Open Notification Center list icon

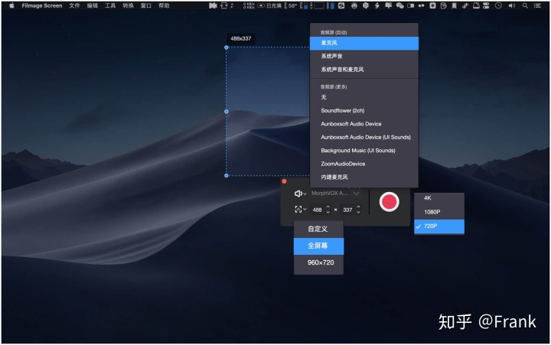click(537, 5)
